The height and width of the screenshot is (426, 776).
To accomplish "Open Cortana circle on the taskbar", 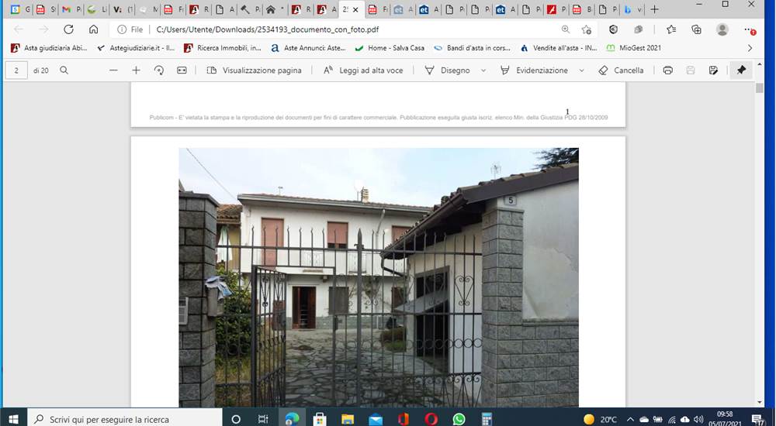I will point(236,419).
